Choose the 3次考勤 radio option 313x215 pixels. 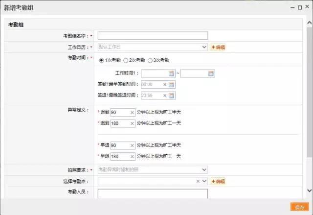(x=150, y=60)
